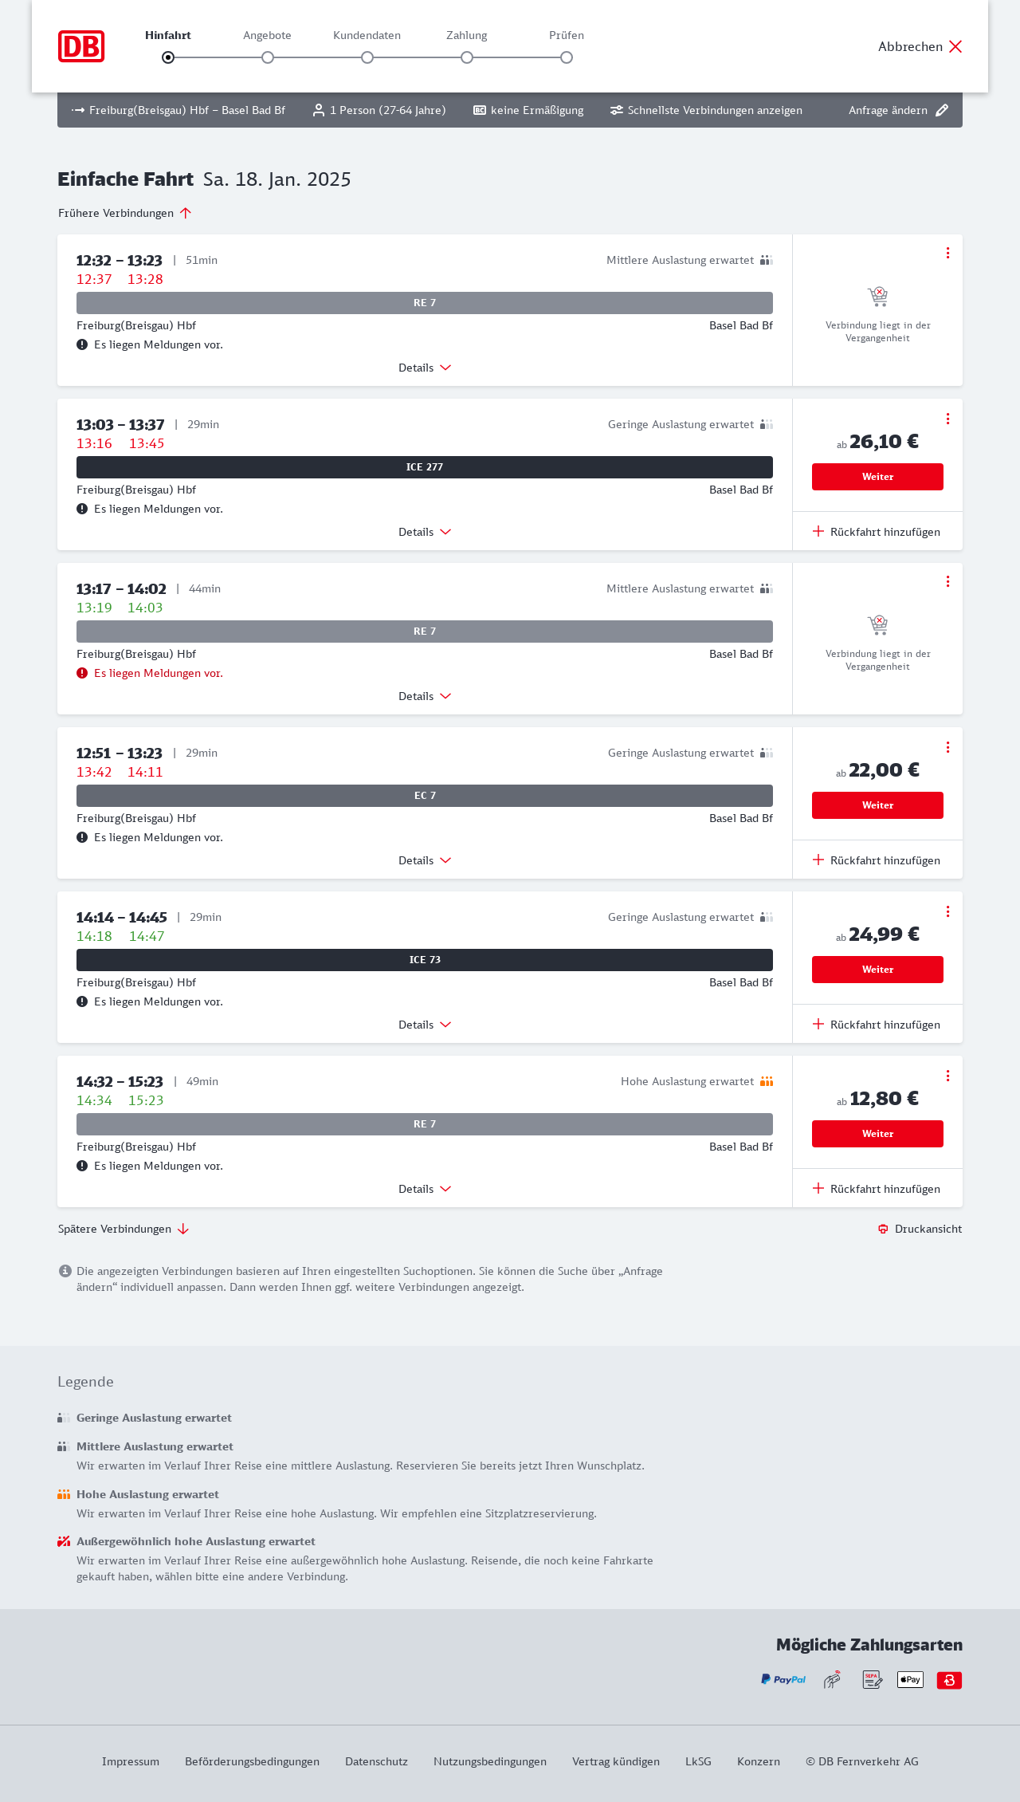Click the filter icon for Schnellste Verbindungen
Viewport: 1020px width, 1802px height.
click(x=617, y=110)
